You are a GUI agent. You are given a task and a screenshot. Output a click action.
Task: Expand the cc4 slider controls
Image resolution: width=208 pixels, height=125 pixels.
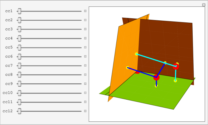point(85,38)
